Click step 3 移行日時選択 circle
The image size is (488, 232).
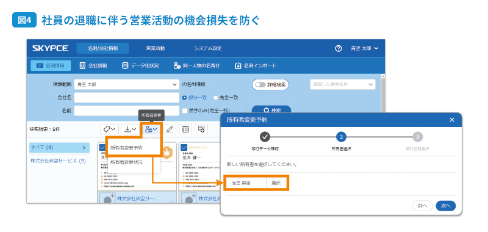(x=418, y=137)
